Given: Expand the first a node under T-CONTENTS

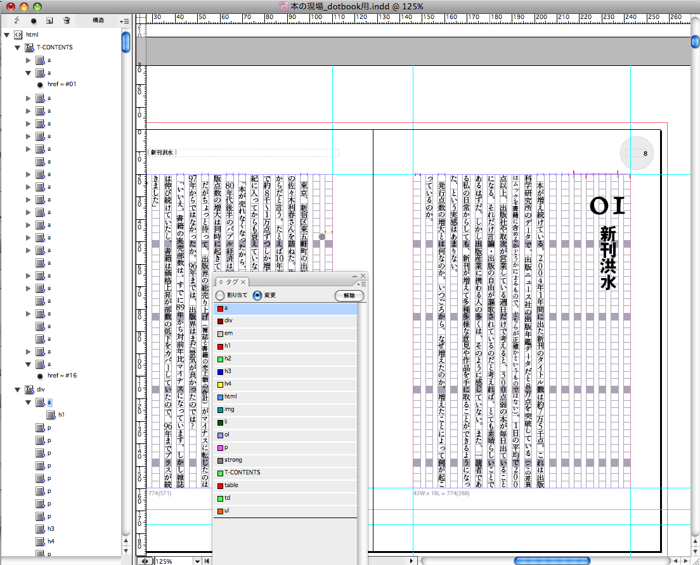Looking at the screenshot, I should point(28,60).
